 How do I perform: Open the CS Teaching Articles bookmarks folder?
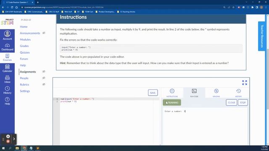click(126, 12)
